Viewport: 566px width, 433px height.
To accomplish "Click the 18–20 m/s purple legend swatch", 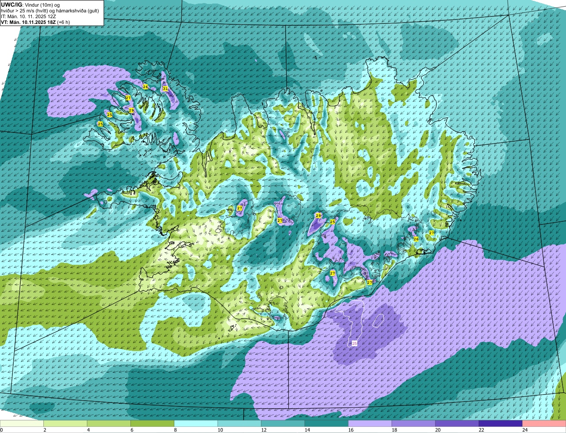I will click(414, 423).
